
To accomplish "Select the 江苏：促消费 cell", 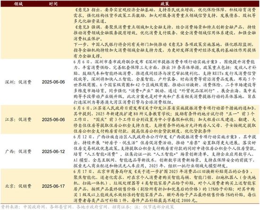I will 18,119.
